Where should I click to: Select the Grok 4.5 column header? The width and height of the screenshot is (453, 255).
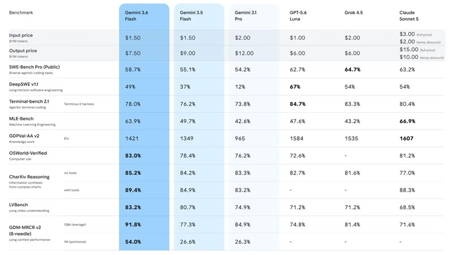click(353, 12)
